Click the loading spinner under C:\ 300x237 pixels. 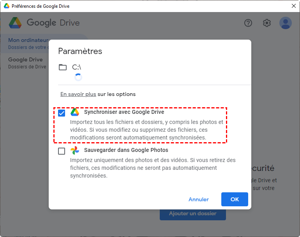tap(78, 77)
